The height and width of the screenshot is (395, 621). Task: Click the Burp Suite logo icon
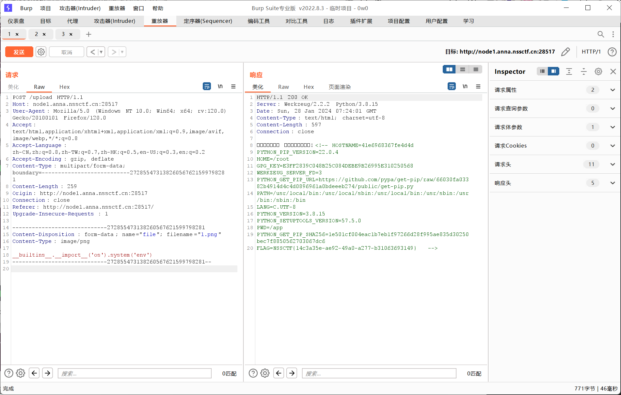coord(8,8)
